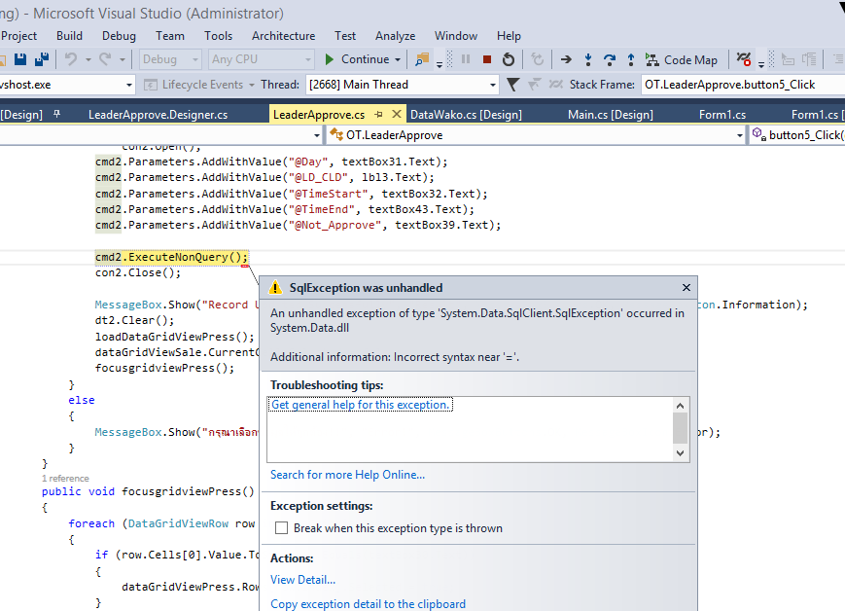The image size is (845, 611).
Task: Click the Save All icon
Action: pos(42,59)
